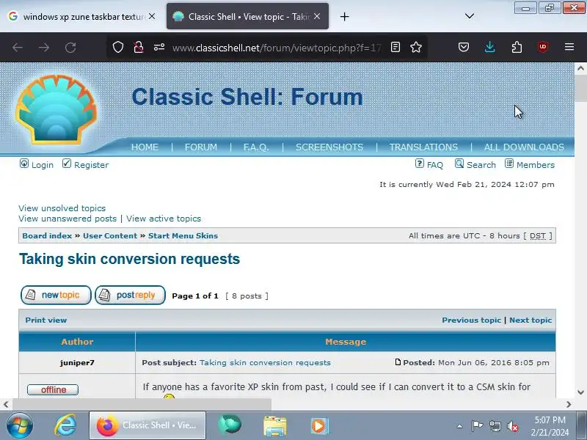587x440 pixels.
Task: Open the SCREENSHOTS navigation item
Action: [329, 147]
